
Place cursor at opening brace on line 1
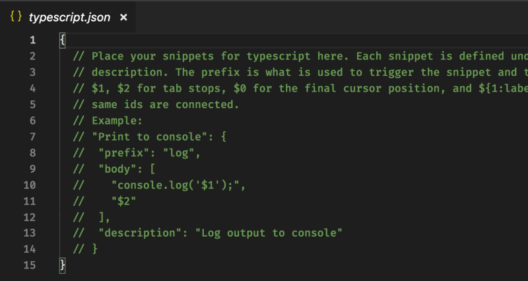pyautogui.click(x=62, y=40)
